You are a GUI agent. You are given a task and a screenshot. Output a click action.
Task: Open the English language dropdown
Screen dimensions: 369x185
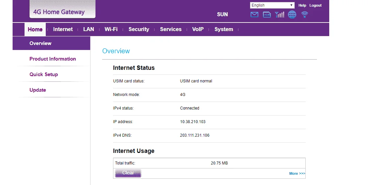[272, 5]
